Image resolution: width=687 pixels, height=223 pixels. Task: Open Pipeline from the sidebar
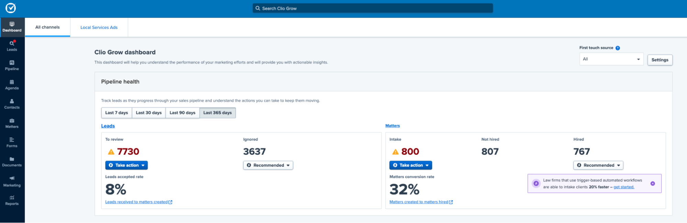click(12, 65)
